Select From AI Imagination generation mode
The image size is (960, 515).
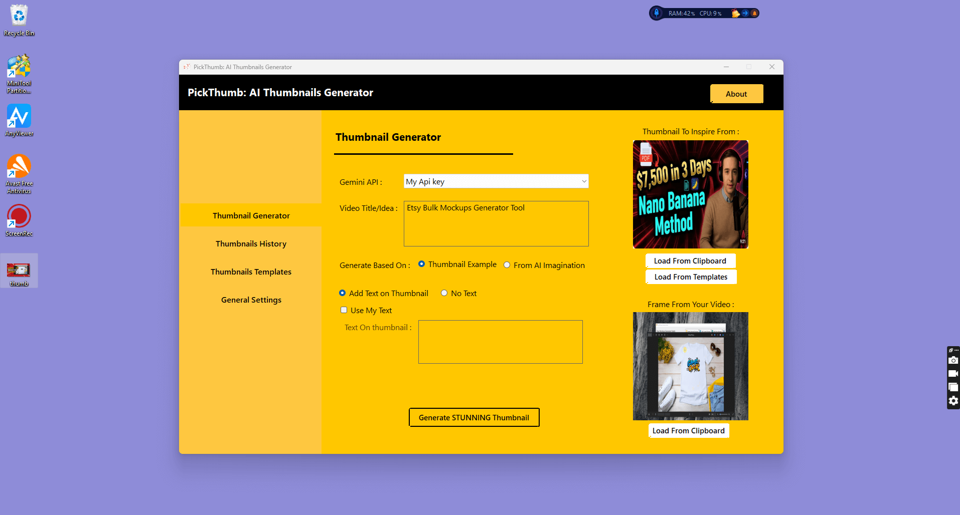point(507,265)
